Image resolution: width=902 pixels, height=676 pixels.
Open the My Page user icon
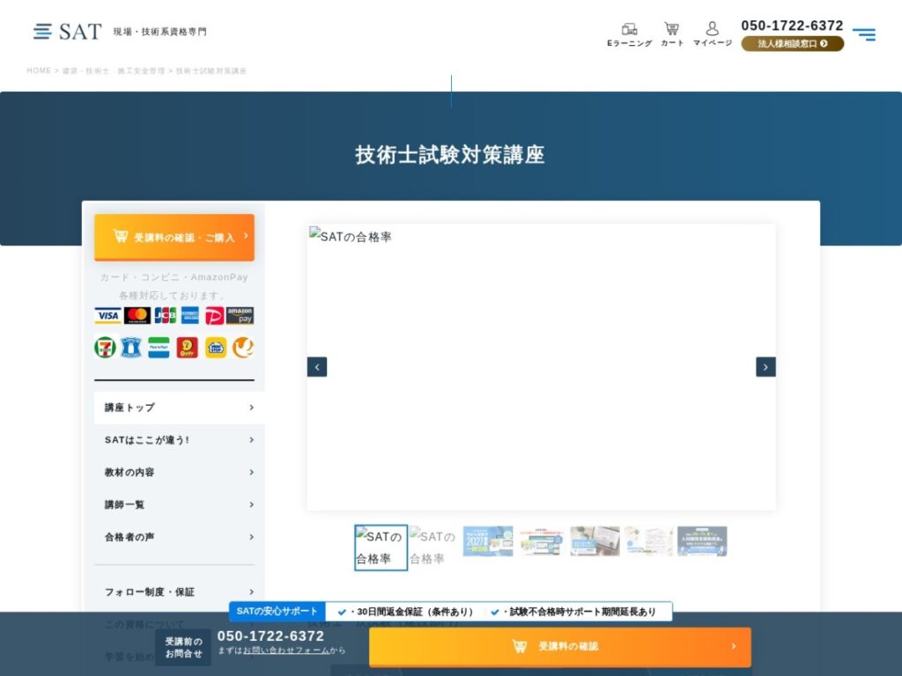click(x=712, y=34)
